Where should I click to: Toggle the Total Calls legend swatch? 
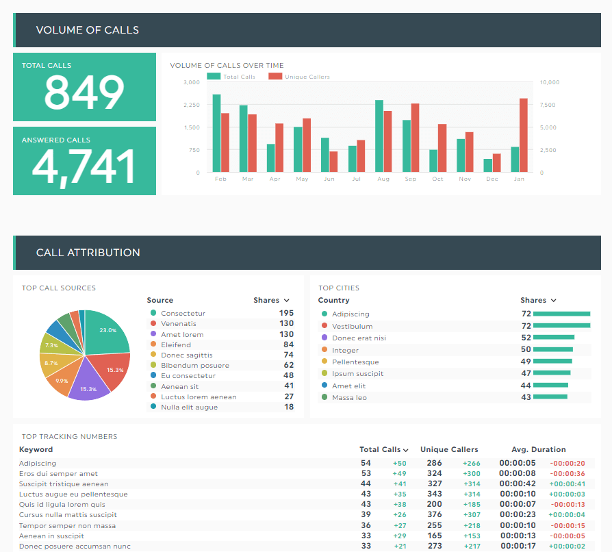pyautogui.click(x=214, y=77)
